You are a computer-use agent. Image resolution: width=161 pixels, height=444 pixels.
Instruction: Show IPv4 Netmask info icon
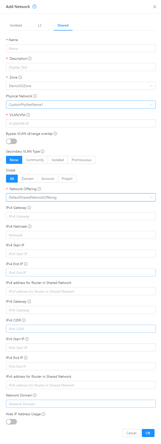pyautogui.click(x=30, y=226)
